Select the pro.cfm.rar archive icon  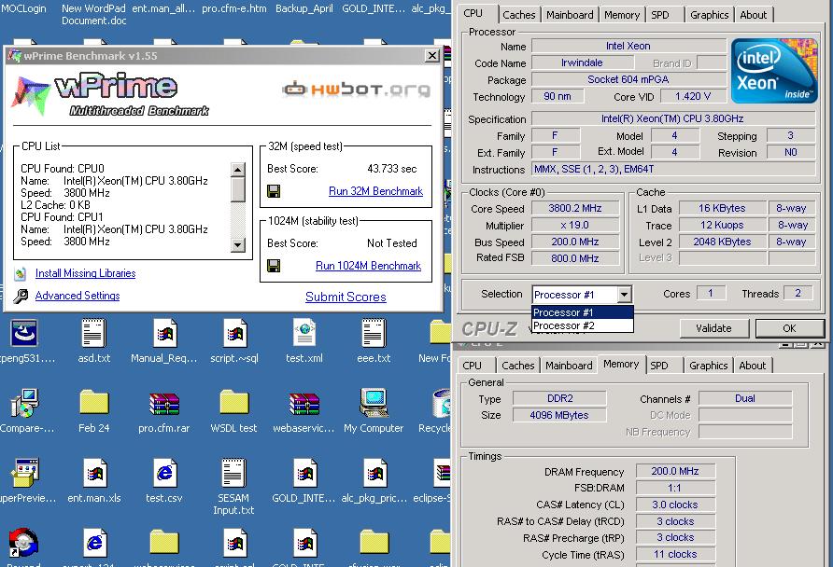tap(164, 404)
